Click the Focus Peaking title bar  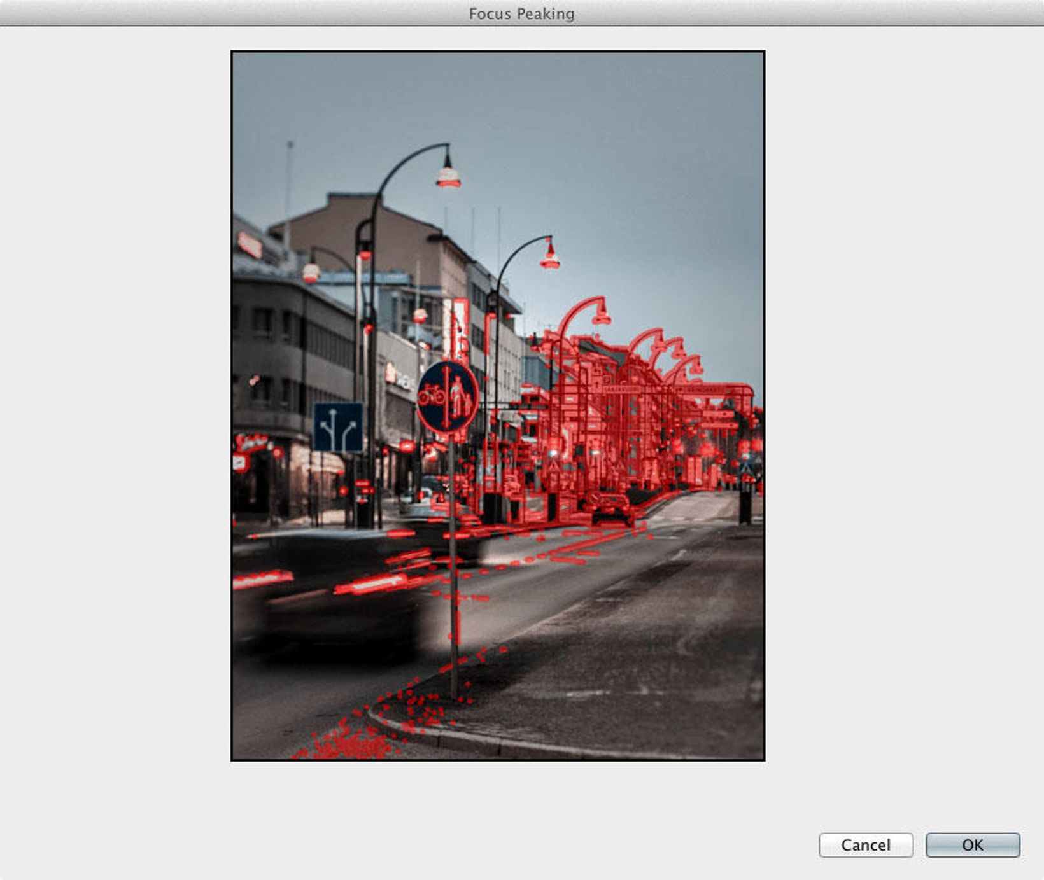[x=522, y=12]
